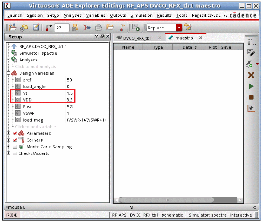Close the Setup panel
The image size is (263, 222).
tap(108, 36)
